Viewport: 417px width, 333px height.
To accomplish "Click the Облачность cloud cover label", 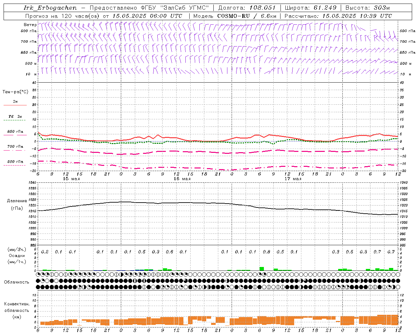I will point(17,282).
